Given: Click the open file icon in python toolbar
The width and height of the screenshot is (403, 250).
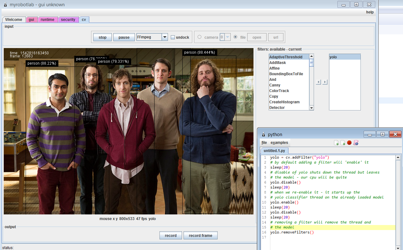Looking at the screenshot, I should (x=336, y=143).
